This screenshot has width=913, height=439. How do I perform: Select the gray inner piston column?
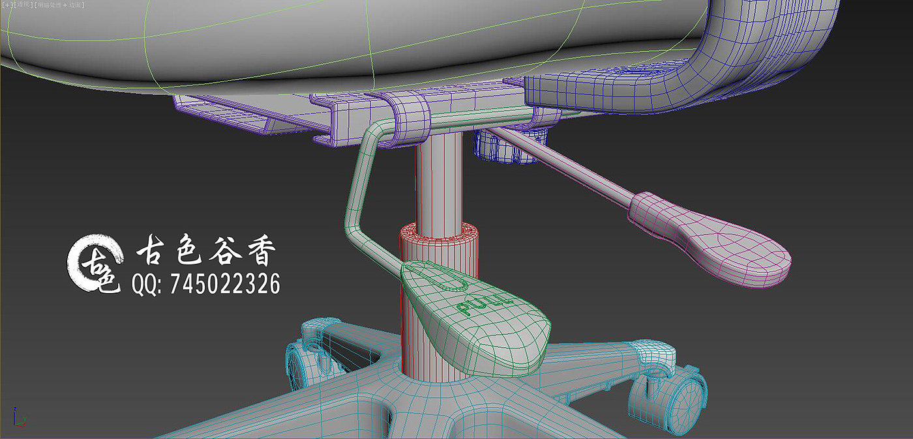(x=438, y=182)
